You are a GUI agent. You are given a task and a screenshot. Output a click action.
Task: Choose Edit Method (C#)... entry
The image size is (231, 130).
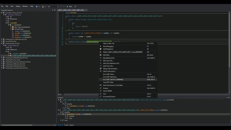click(128, 58)
